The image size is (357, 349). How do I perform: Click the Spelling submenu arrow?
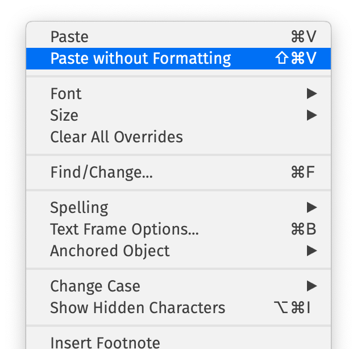click(x=311, y=207)
